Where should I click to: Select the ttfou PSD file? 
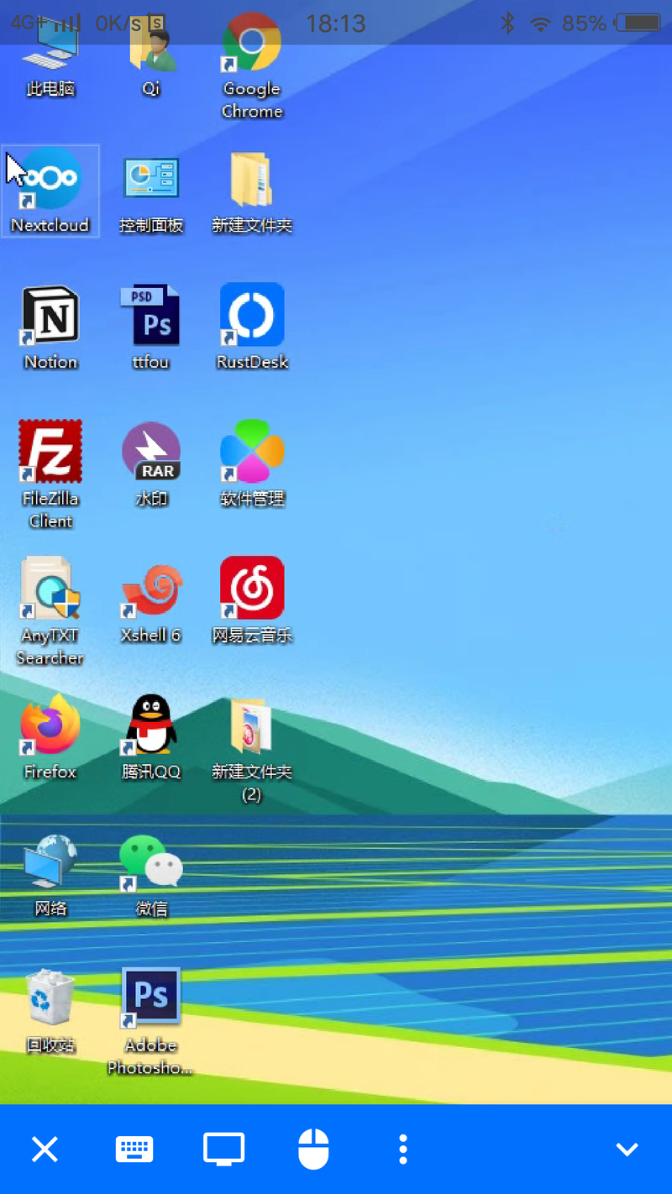pyautogui.click(x=151, y=327)
